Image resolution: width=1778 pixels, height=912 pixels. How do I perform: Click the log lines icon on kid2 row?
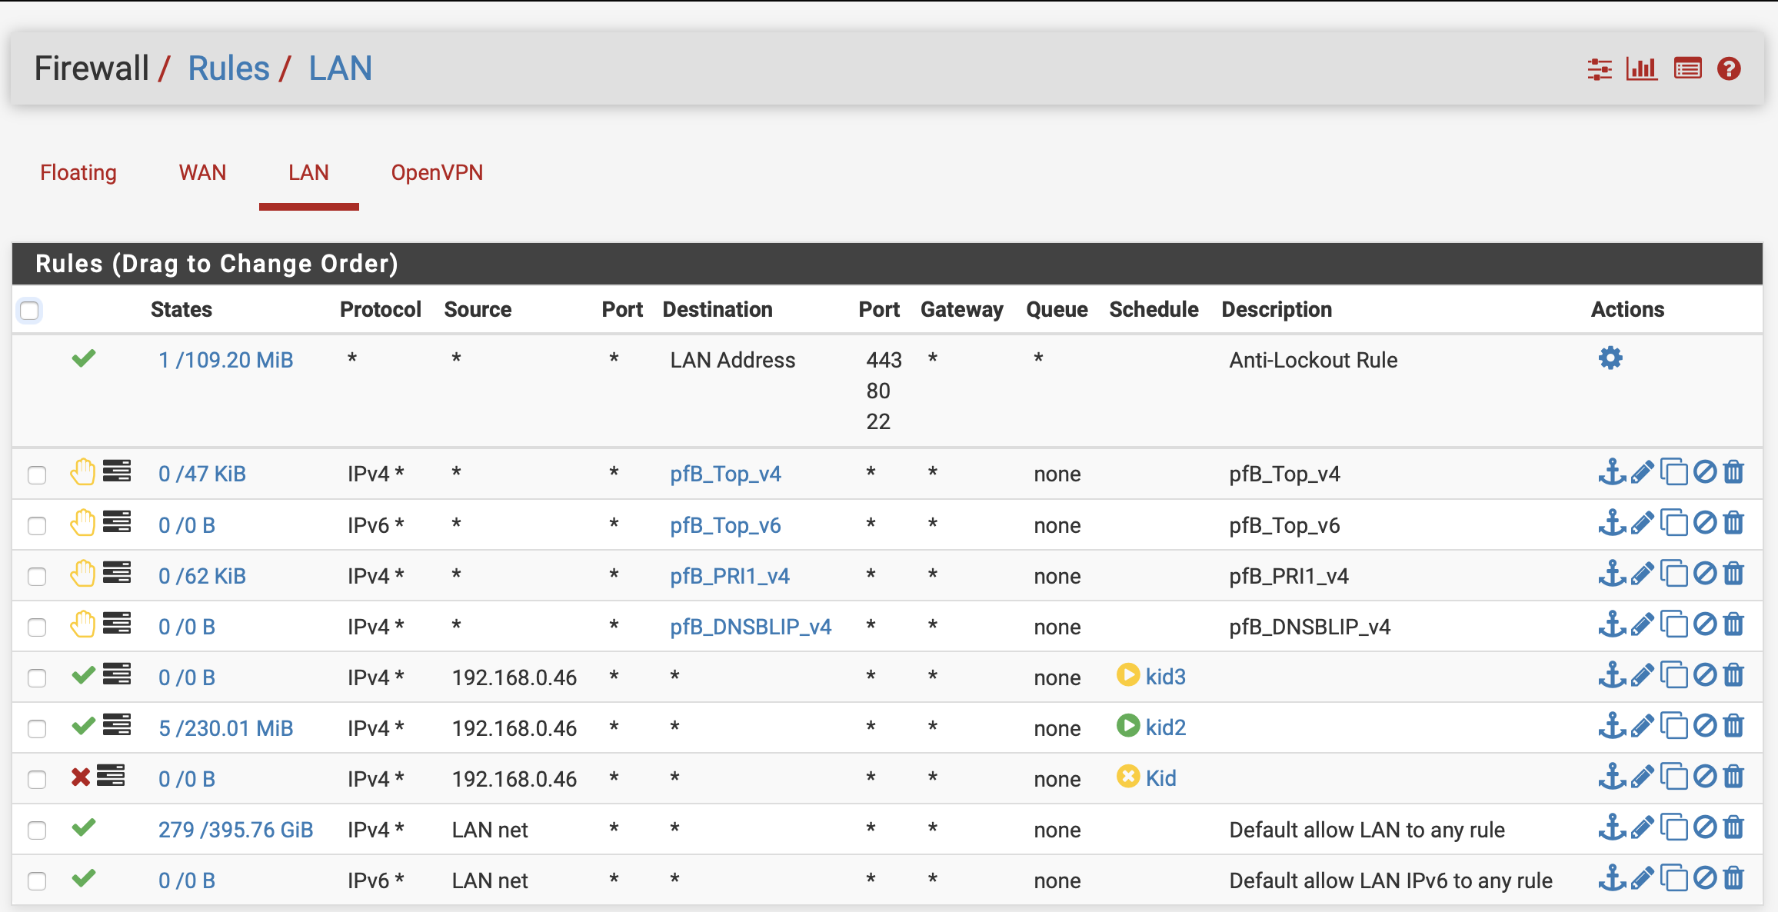coord(117,725)
